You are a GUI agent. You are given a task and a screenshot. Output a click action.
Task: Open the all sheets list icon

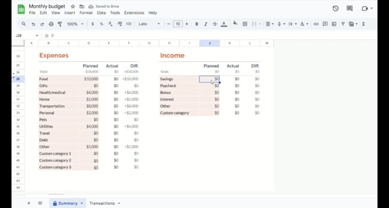[x=40, y=203]
